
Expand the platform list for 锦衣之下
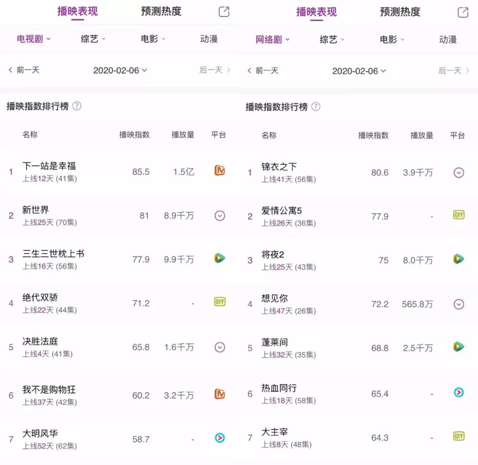tap(459, 172)
